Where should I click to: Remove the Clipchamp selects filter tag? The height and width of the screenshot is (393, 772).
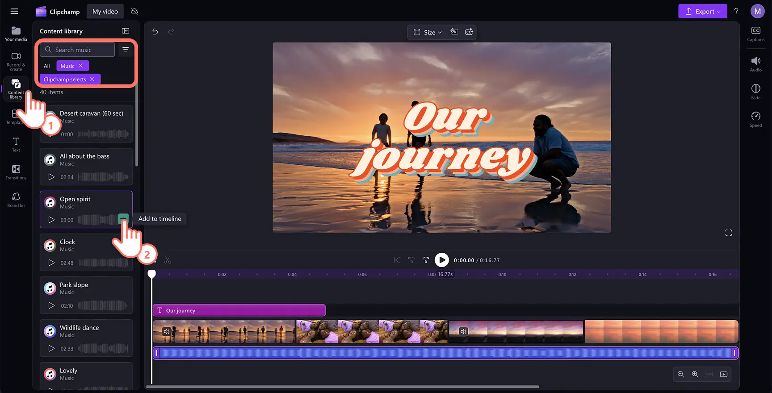click(92, 79)
